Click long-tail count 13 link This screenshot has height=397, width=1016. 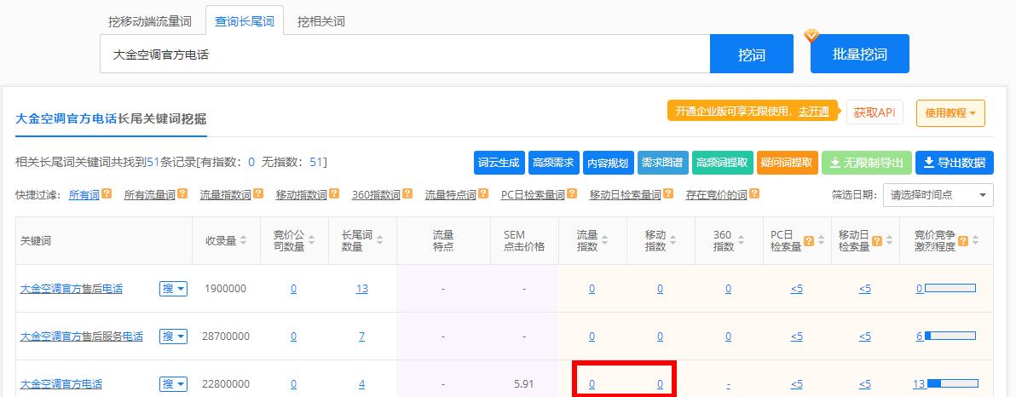[x=361, y=289]
